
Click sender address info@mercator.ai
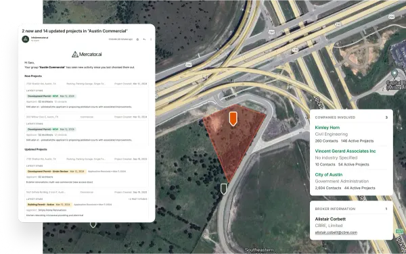coord(40,37)
